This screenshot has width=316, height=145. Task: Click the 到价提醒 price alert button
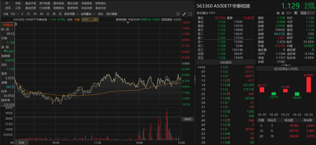coord(112,14)
